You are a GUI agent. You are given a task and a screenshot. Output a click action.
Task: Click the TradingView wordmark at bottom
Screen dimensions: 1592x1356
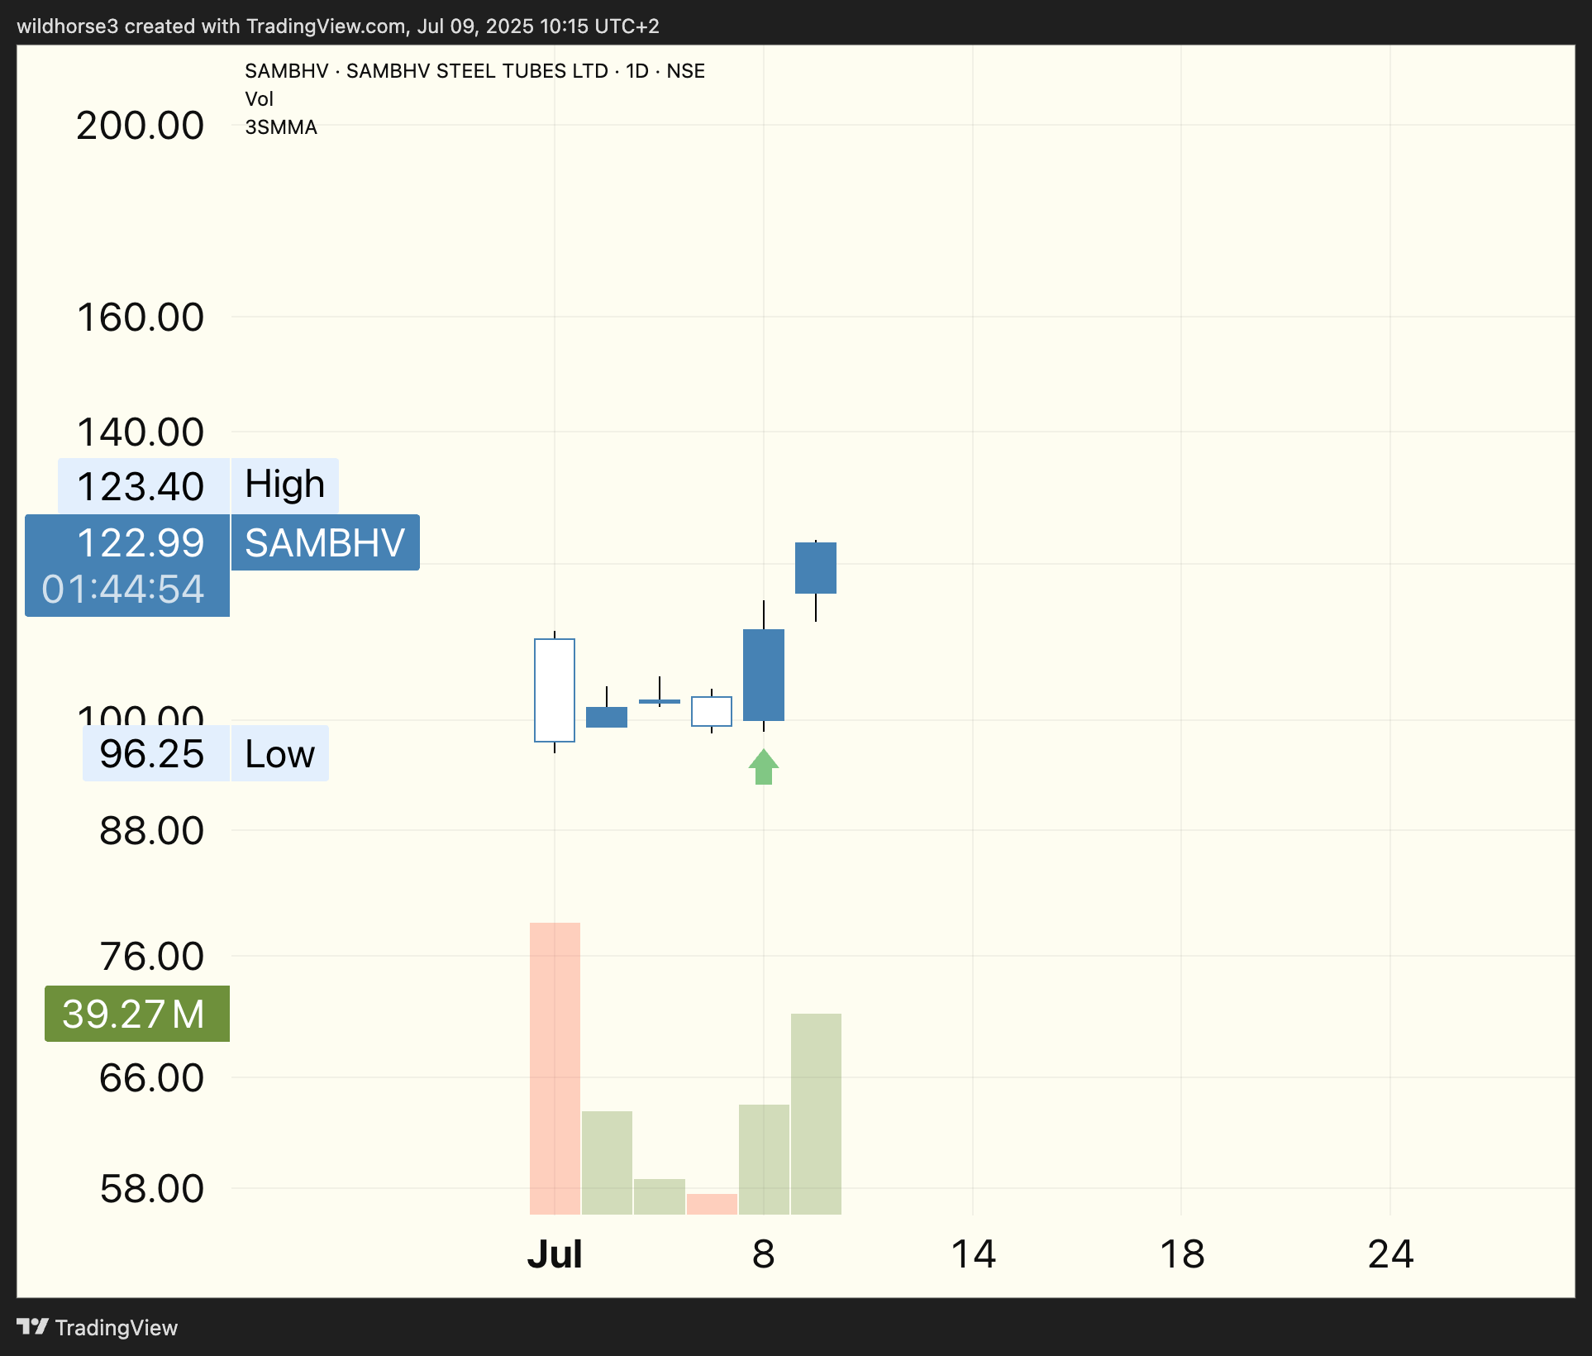coord(117,1328)
